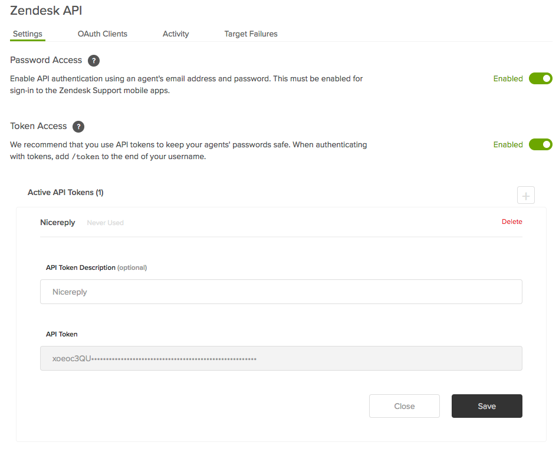Open the Token Access help icon
The height and width of the screenshot is (452, 559).
pos(78,127)
